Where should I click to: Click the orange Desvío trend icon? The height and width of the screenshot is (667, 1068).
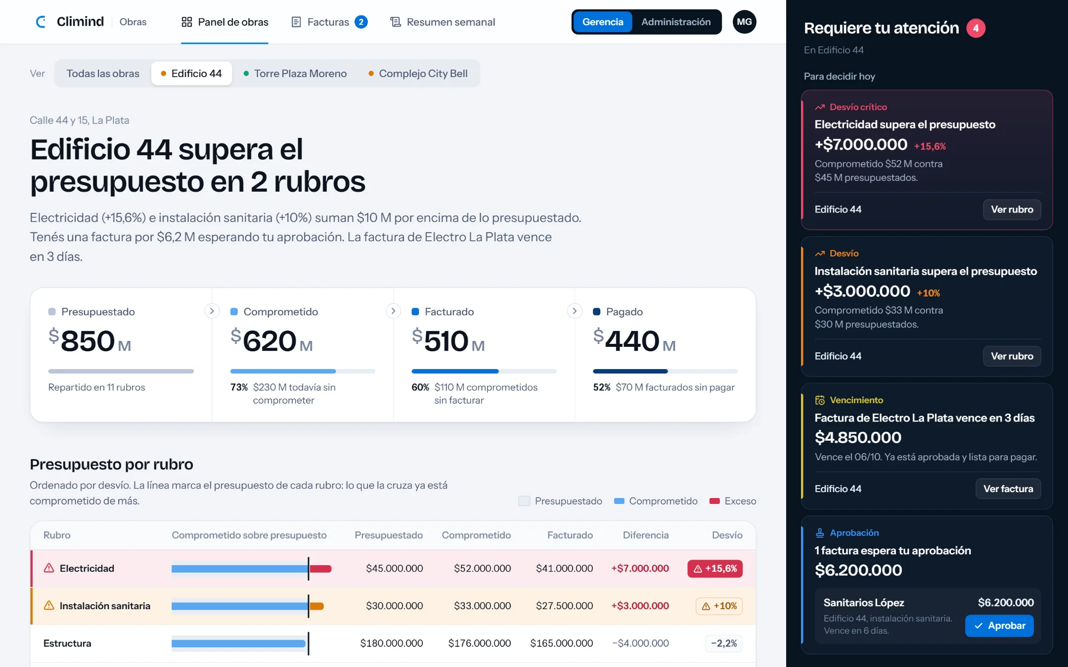(x=820, y=253)
